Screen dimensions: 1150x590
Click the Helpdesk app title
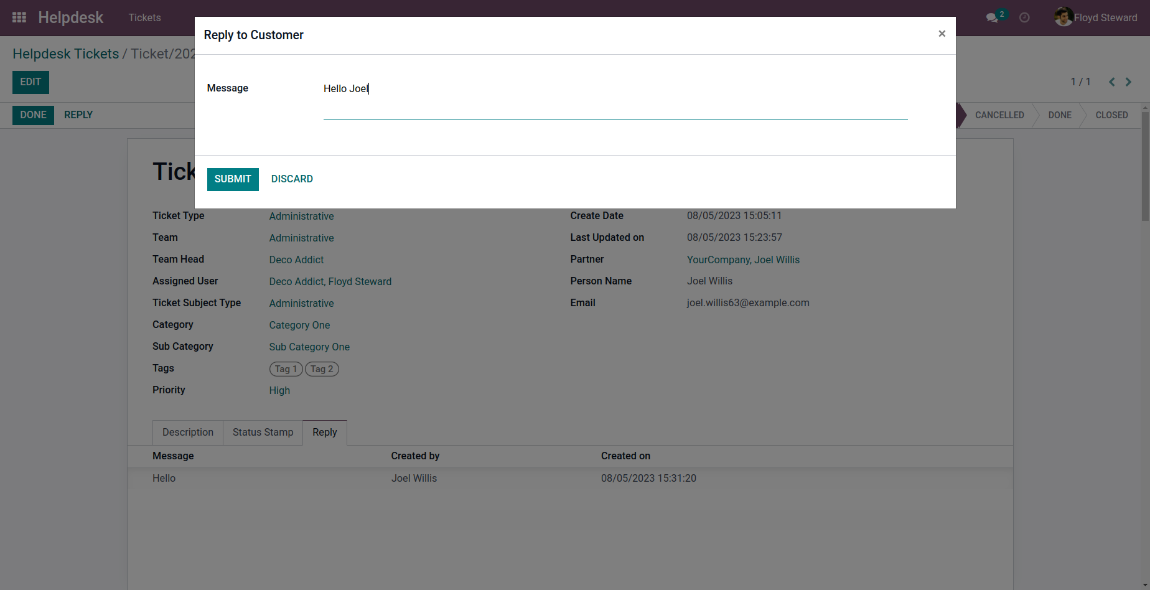(x=71, y=17)
